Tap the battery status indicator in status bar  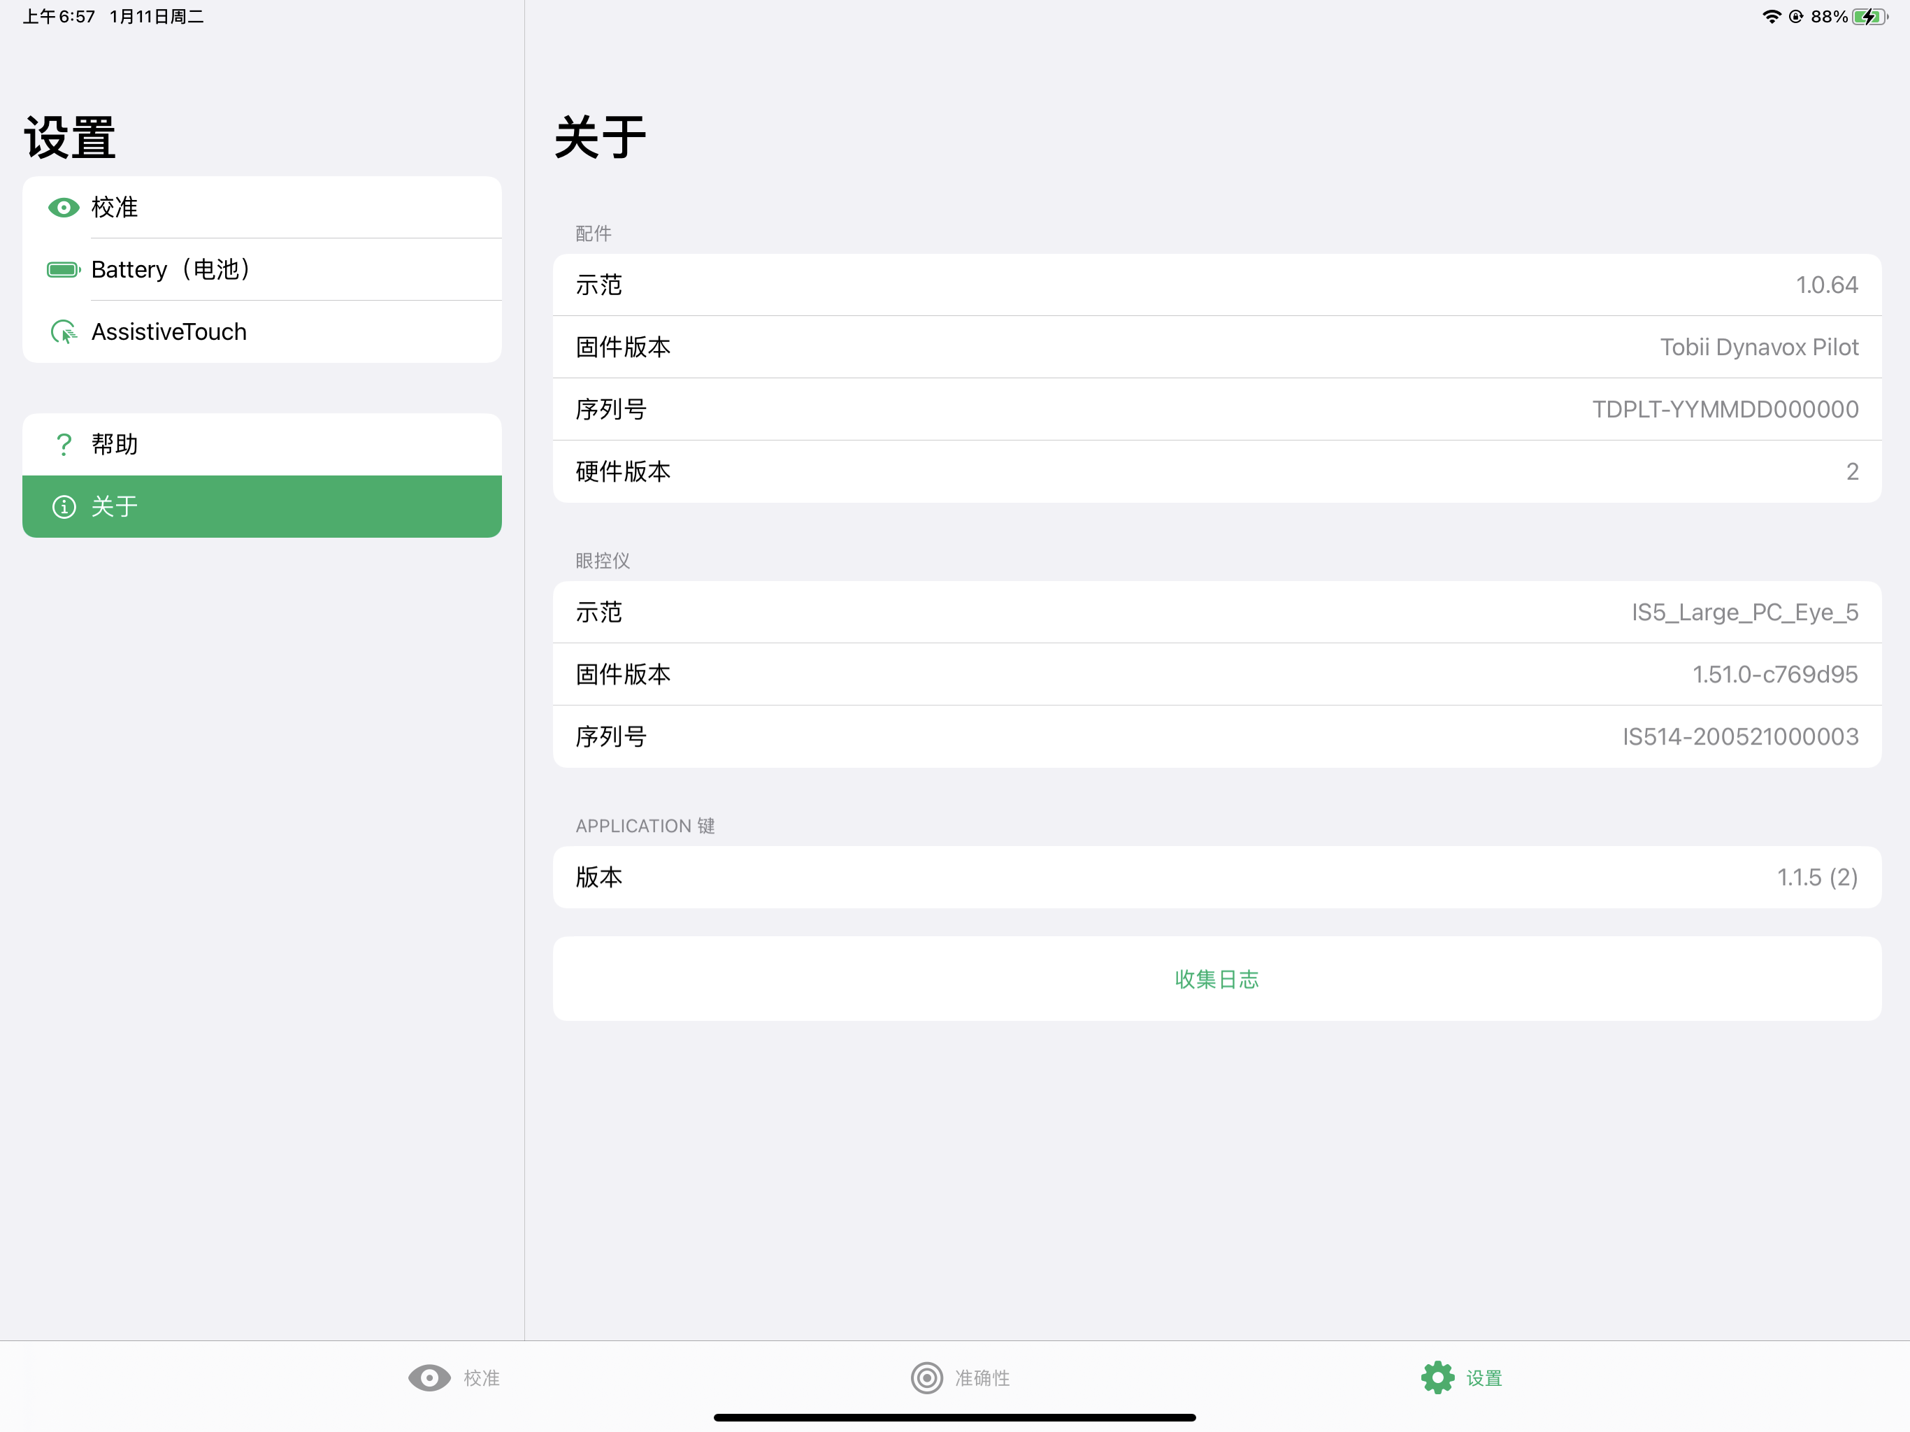pos(1869,16)
